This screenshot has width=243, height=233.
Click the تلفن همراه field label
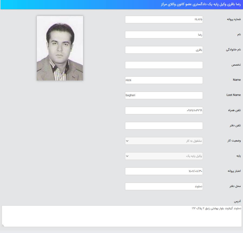(x=234, y=111)
